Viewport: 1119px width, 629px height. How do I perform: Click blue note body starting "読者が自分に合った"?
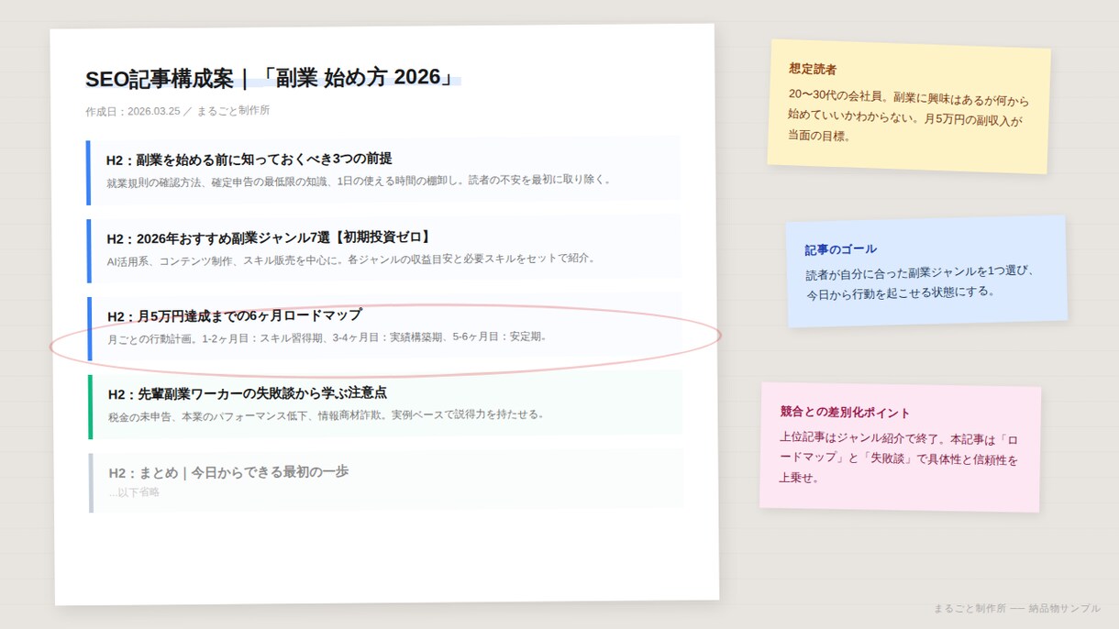920,282
